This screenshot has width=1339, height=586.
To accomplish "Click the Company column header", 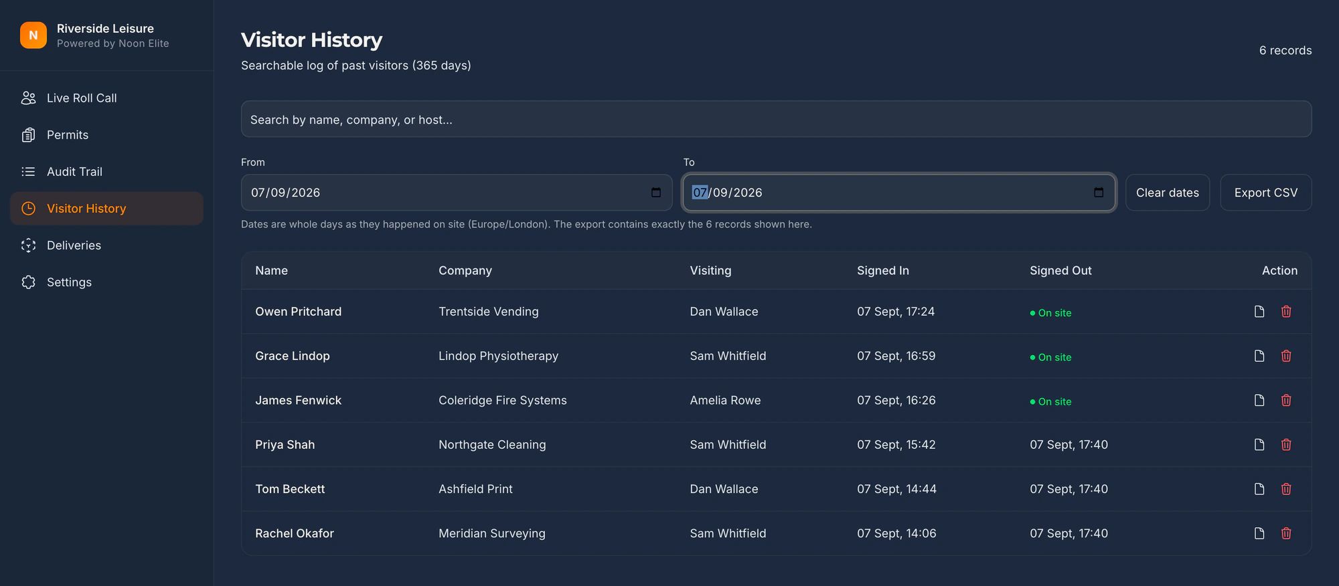I will click(x=465, y=270).
